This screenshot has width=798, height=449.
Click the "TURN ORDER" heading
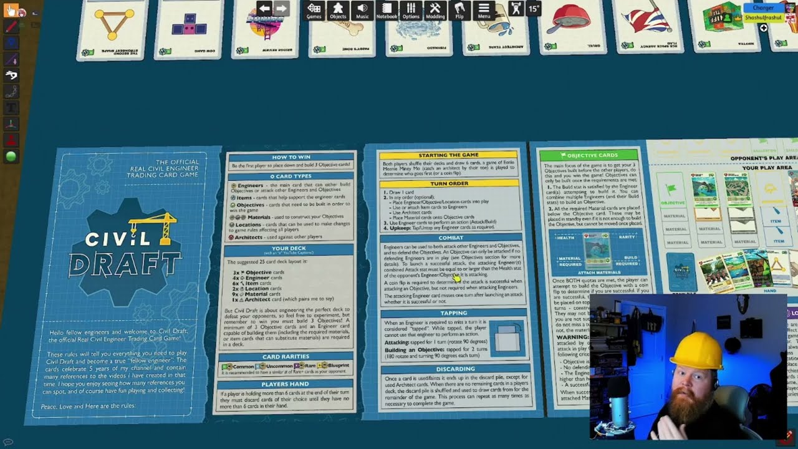click(x=449, y=184)
